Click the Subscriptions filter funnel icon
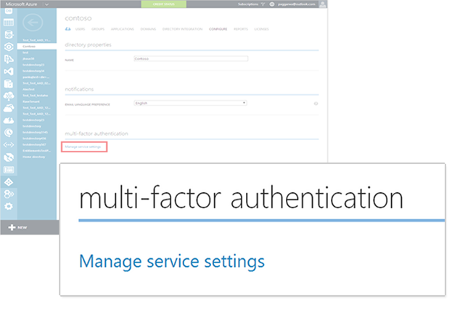452x309 pixels. click(263, 4)
